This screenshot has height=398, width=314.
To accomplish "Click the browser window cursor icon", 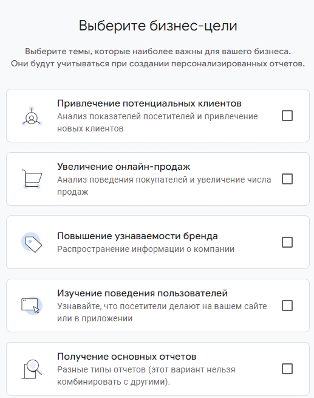I will tap(32, 305).
